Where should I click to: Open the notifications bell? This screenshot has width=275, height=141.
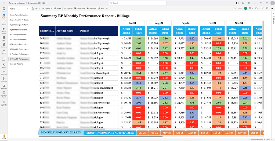click(243, 3)
